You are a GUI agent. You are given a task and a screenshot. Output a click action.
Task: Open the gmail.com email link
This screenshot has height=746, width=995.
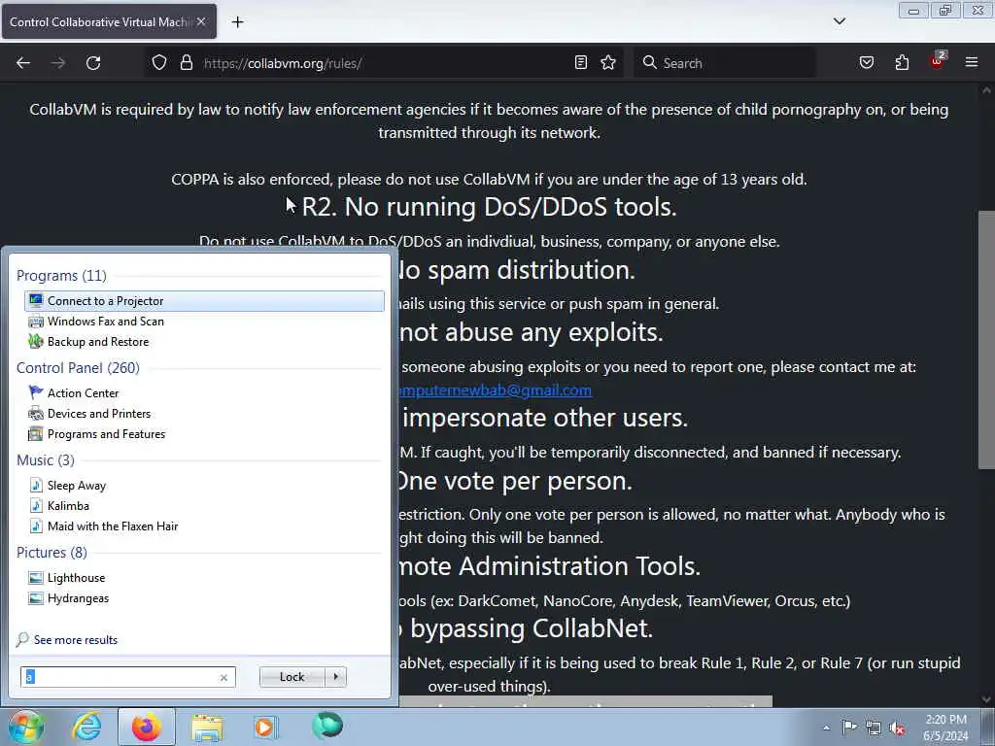(x=495, y=390)
